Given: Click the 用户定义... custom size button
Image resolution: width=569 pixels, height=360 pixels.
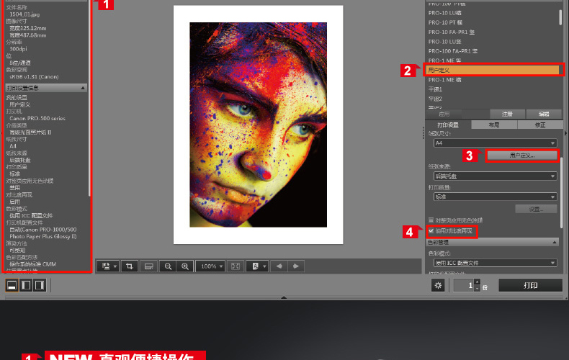Looking at the screenshot, I should tap(522, 156).
